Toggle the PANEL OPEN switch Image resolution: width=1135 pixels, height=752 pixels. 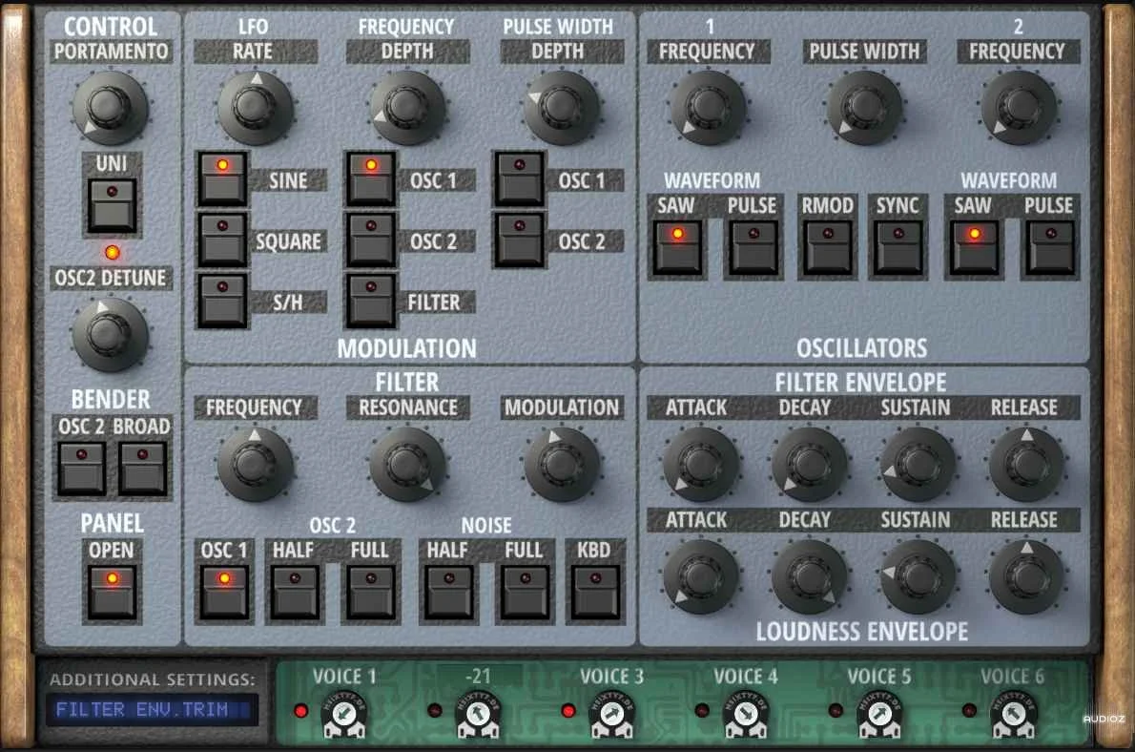[x=112, y=592]
